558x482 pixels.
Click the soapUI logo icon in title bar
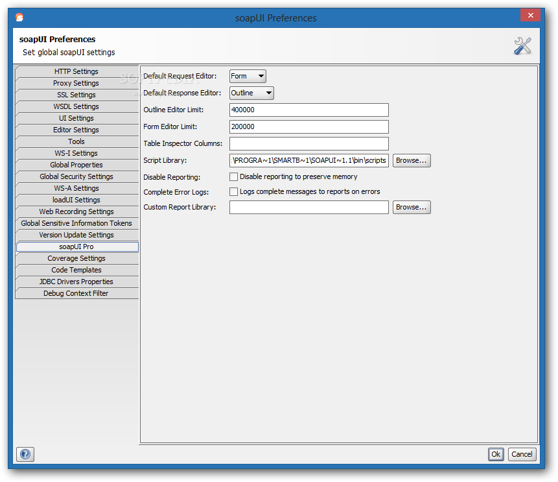19,18
